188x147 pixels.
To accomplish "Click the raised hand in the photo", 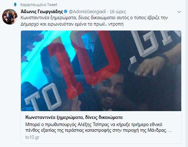I will coord(149,66).
